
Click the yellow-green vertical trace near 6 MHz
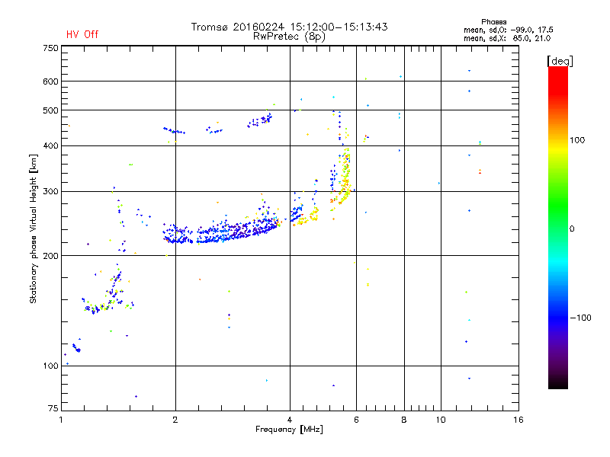pos(345,175)
